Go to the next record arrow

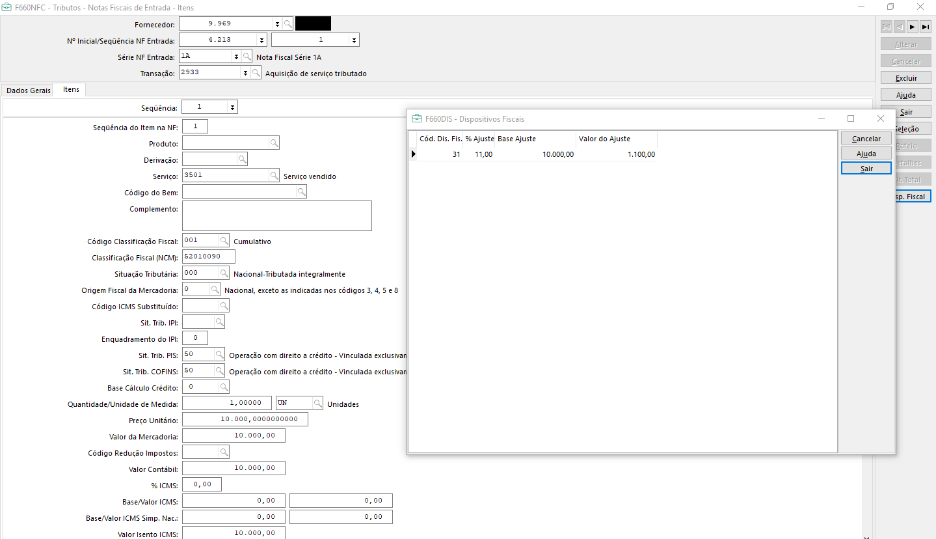click(x=912, y=27)
